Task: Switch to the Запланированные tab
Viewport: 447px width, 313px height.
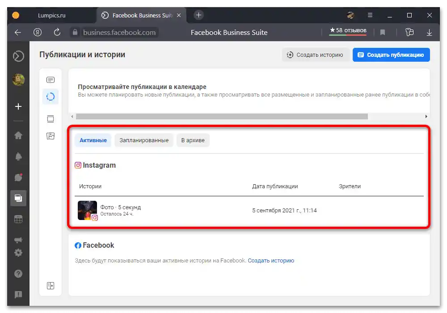Action: tap(144, 140)
